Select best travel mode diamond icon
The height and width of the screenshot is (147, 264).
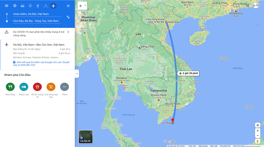(15, 6)
